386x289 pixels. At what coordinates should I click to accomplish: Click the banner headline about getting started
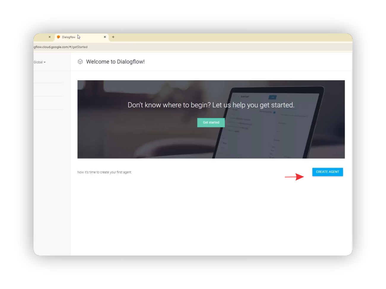point(211,105)
